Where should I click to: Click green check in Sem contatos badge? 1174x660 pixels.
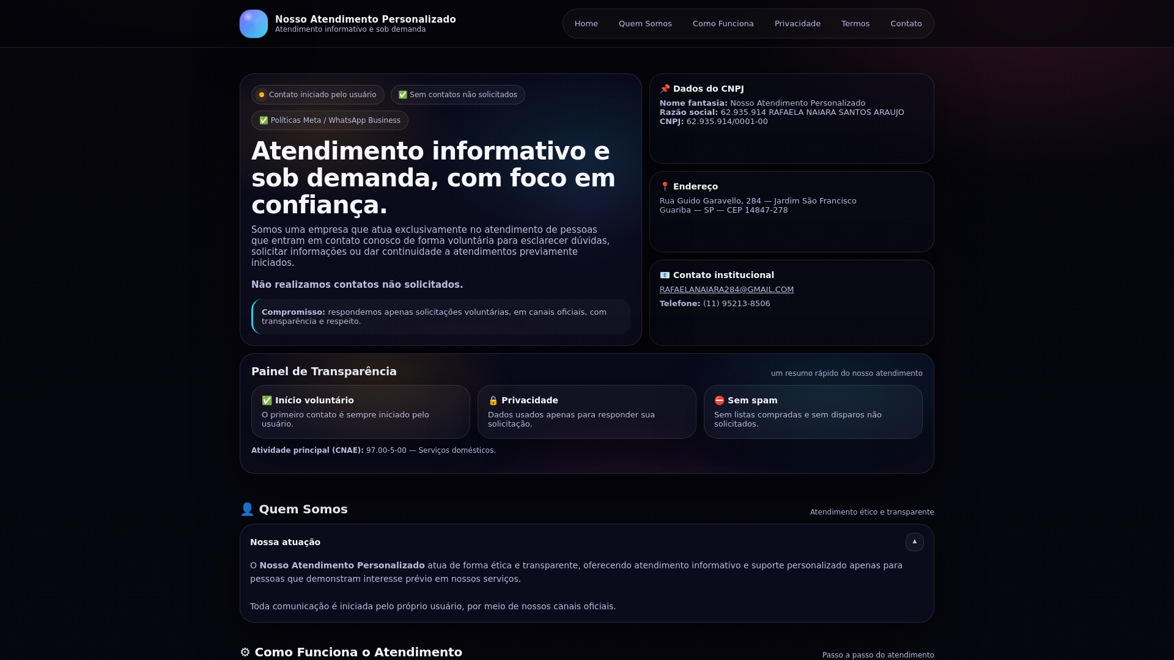403,95
